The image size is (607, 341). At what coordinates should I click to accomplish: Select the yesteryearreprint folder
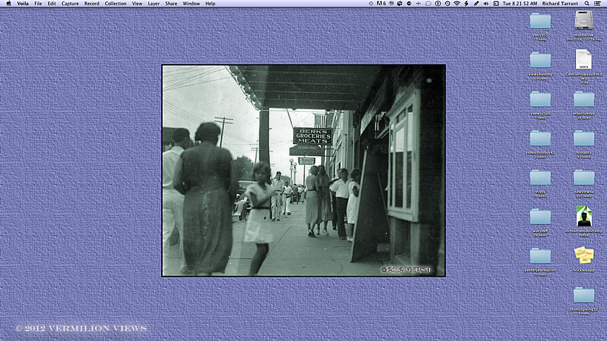coord(540,256)
